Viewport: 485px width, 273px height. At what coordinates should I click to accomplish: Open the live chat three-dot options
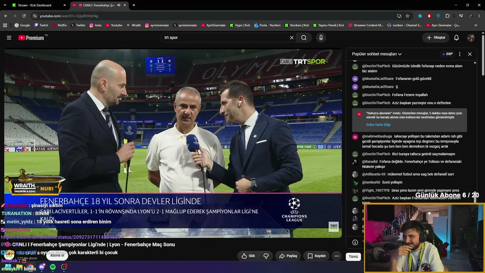point(460,54)
